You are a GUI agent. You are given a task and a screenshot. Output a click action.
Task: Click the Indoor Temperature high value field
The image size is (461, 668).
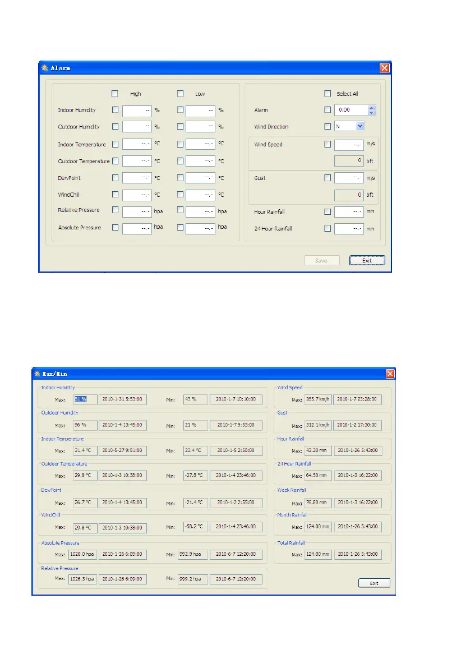tap(137, 144)
